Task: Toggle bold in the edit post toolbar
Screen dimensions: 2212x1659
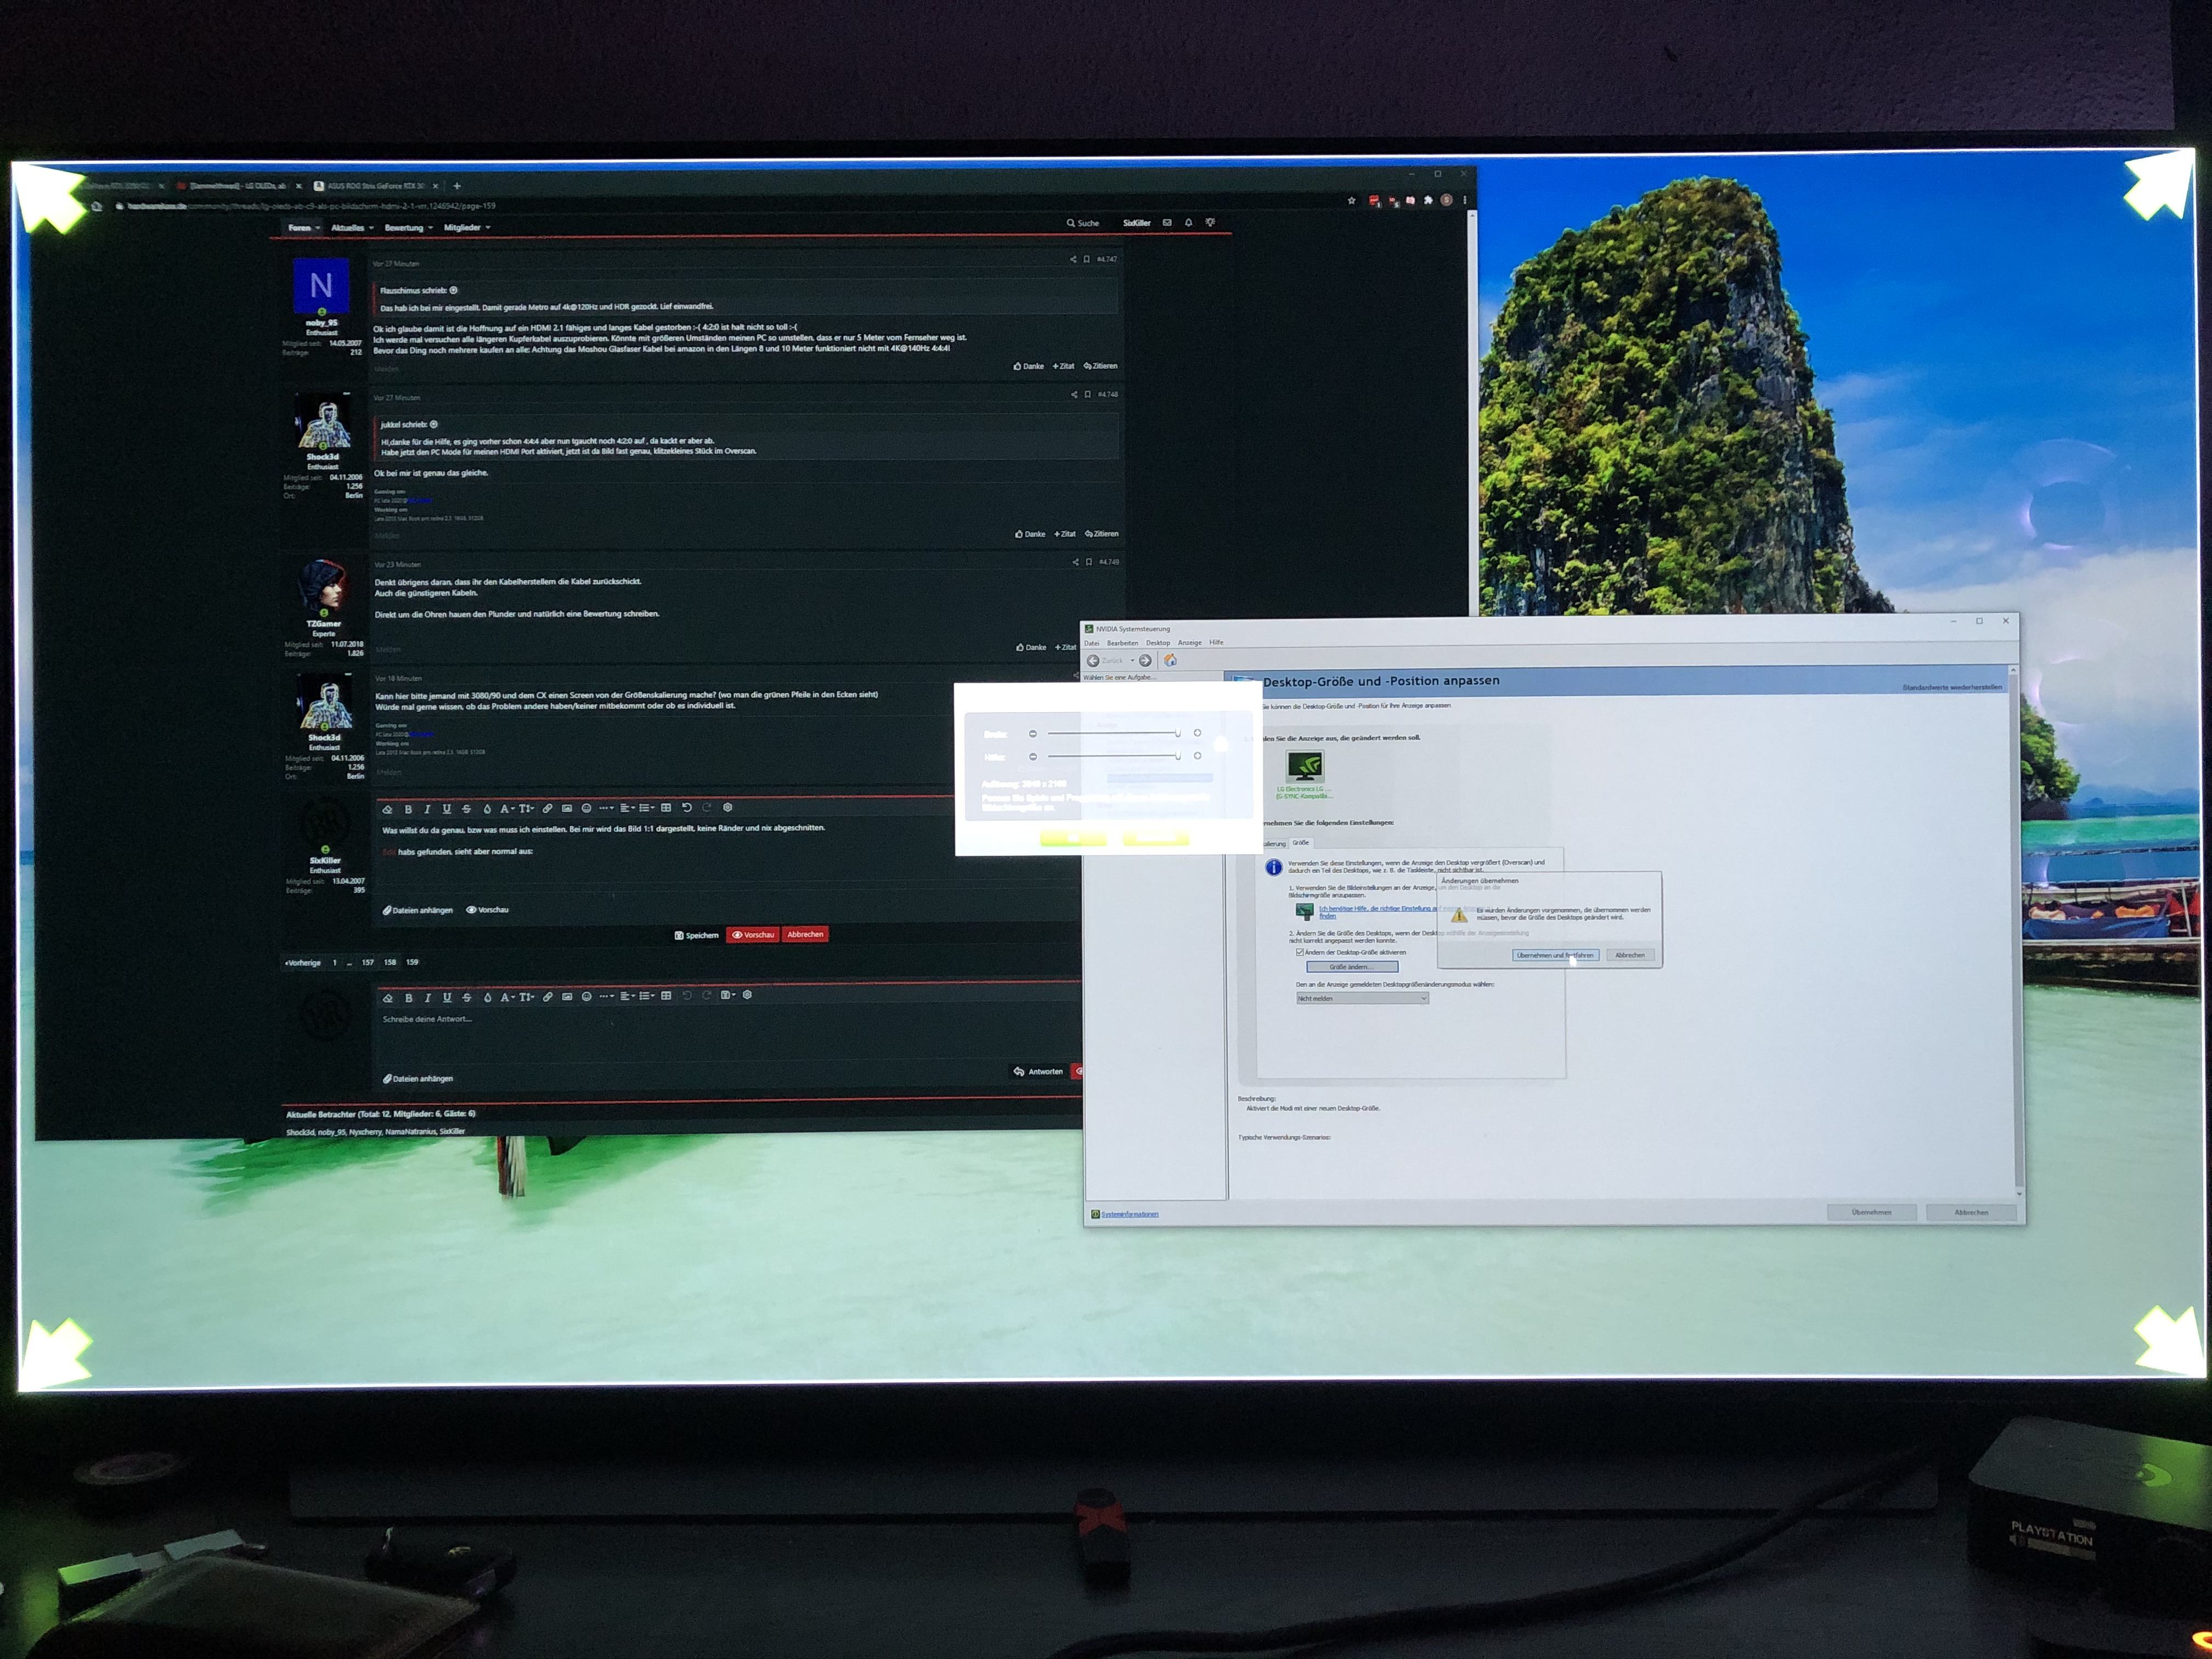Action: [x=408, y=809]
